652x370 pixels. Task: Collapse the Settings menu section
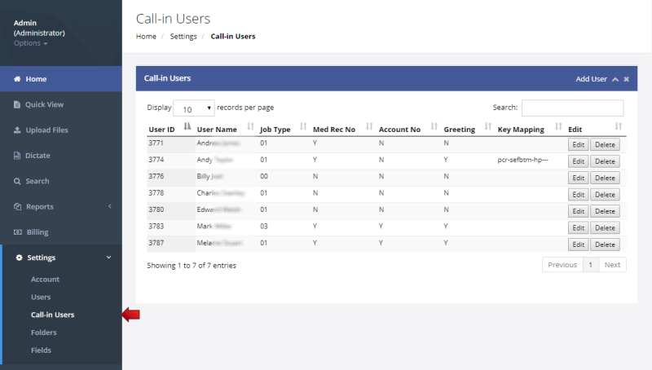[109, 258]
